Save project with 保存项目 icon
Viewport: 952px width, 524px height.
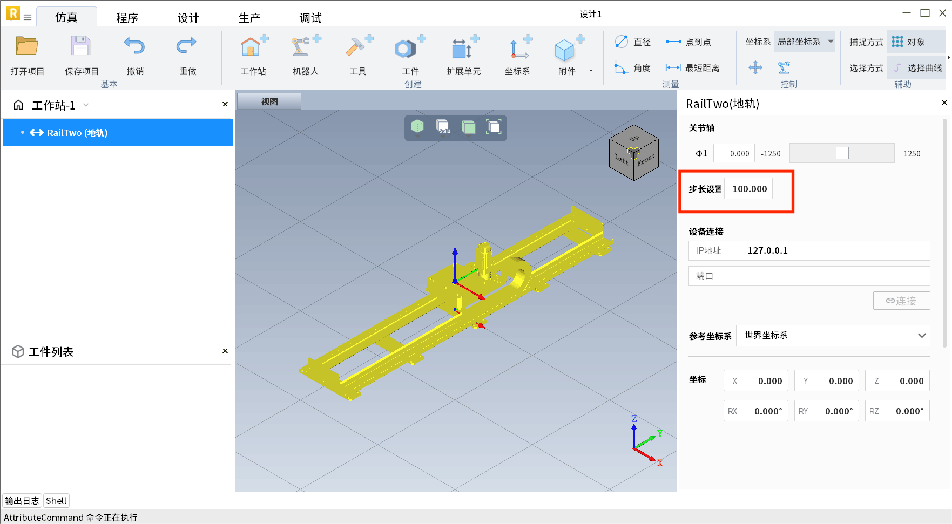[x=81, y=49]
